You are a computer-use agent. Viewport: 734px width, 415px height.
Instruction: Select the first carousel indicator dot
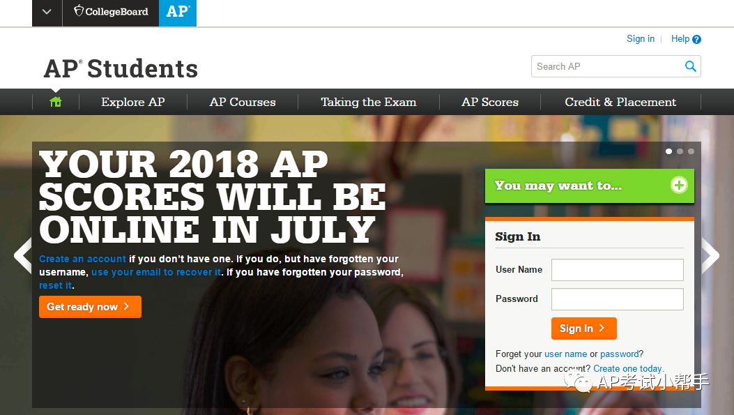click(x=668, y=151)
